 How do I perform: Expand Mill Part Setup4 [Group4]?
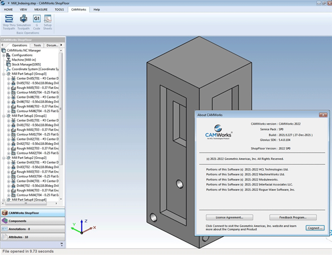pos(4,200)
